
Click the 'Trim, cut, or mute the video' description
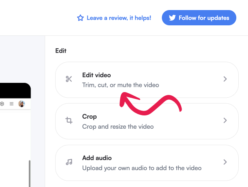click(120, 85)
